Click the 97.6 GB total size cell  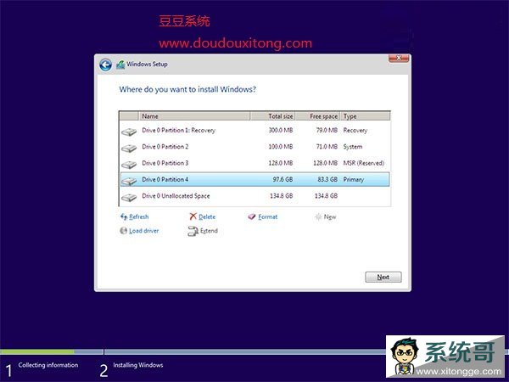coord(282,179)
